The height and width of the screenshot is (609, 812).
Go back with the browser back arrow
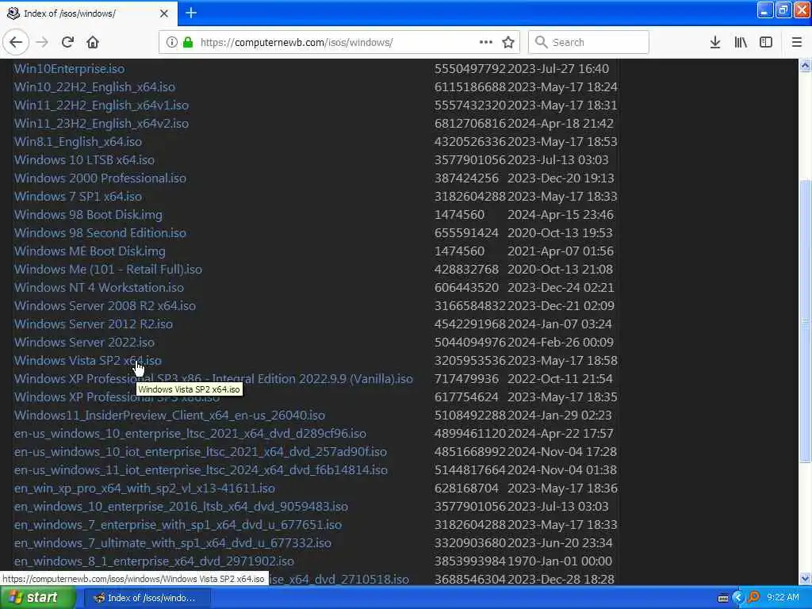tap(16, 42)
